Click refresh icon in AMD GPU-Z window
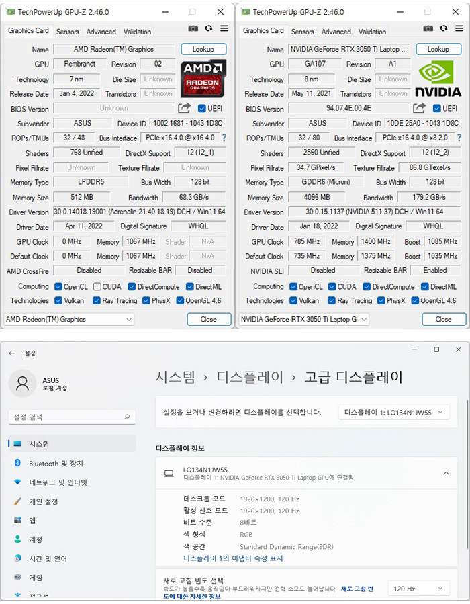The height and width of the screenshot is (604, 470). pyautogui.click(x=209, y=28)
